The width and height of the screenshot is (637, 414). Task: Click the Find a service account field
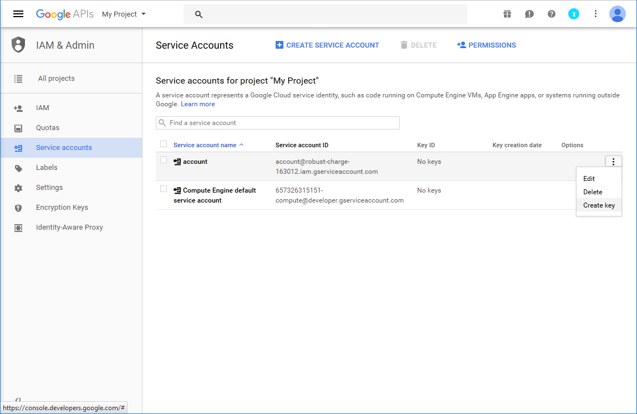coord(278,123)
